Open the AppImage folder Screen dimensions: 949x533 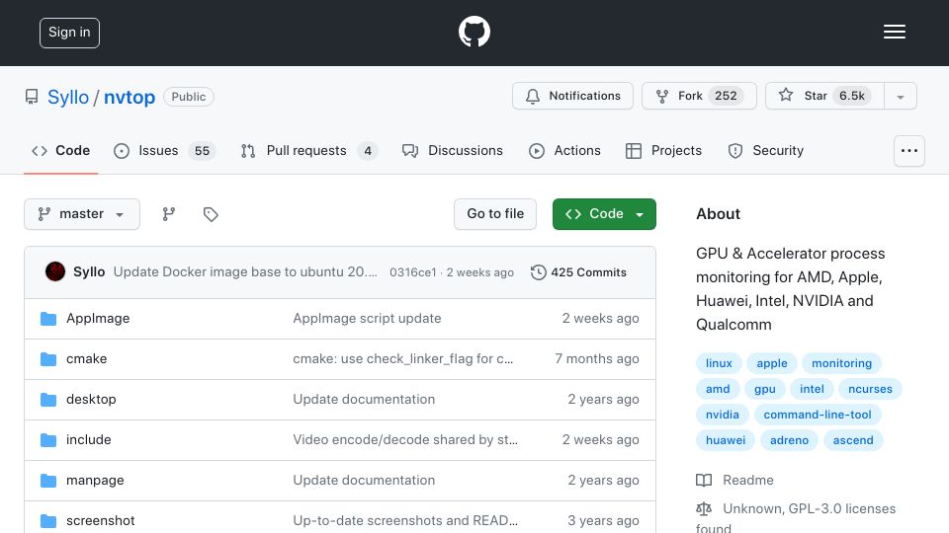tap(98, 319)
